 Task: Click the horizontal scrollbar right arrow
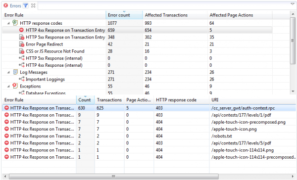click(x=293, y=177)
